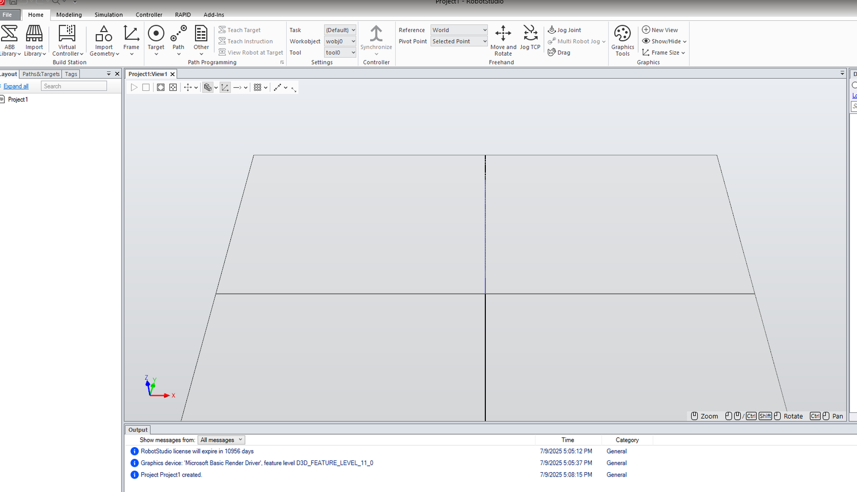Viewport: 857px width, 492px height.
Task: Activate Move and Rotate freehand tool
Action: (503, 41)
